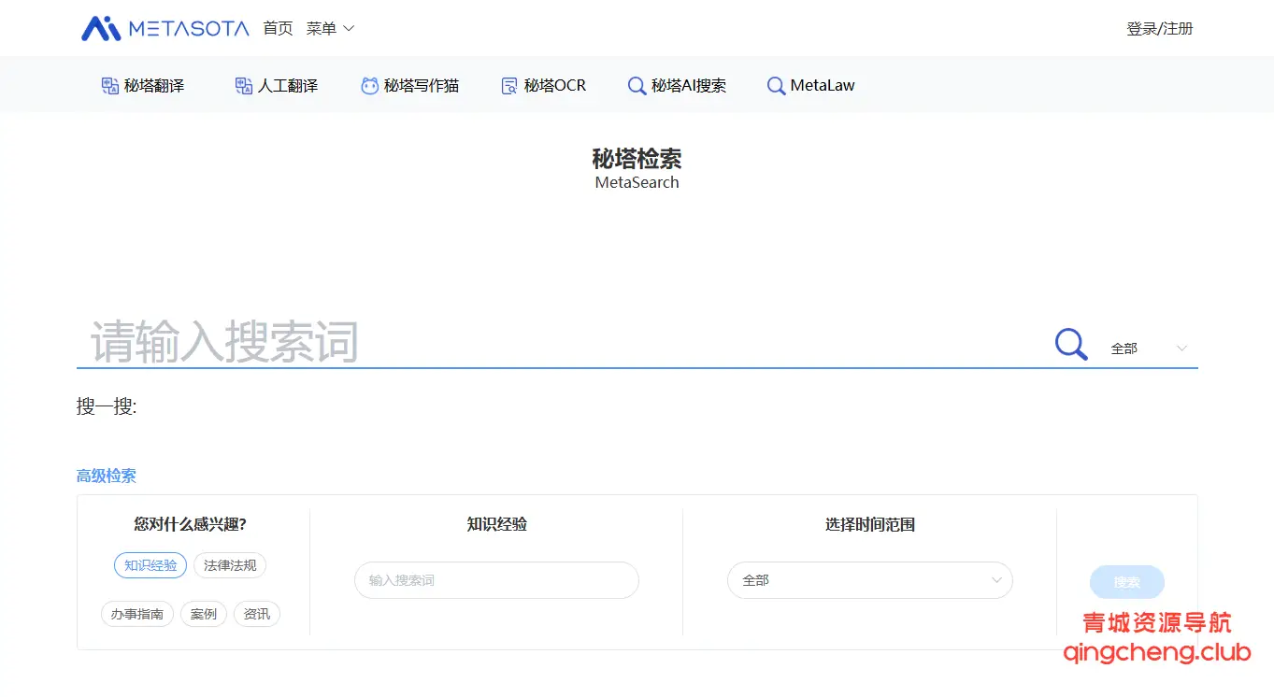Screen dimensions: 1274x697
Task: Click the 高级检索 link
Action: click(x=106, y=476)
